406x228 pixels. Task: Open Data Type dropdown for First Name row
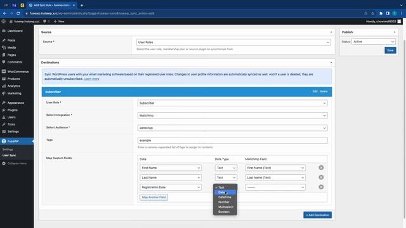click(x=226, y=168)
